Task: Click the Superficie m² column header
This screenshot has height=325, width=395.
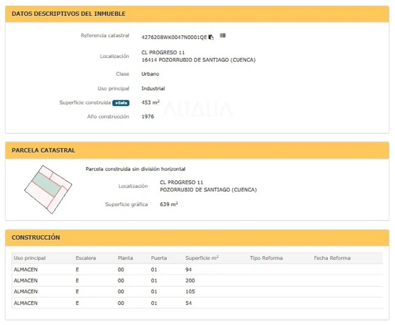Action: pos(202,258)
